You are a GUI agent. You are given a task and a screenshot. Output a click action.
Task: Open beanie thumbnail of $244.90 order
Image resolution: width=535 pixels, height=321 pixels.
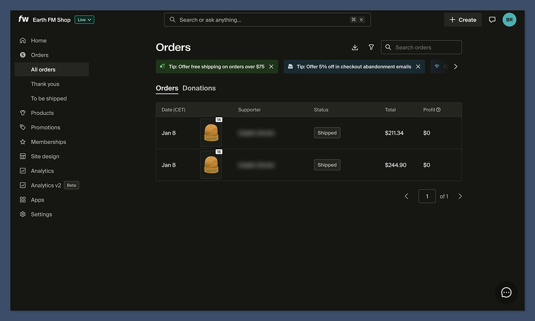(211, 165)
